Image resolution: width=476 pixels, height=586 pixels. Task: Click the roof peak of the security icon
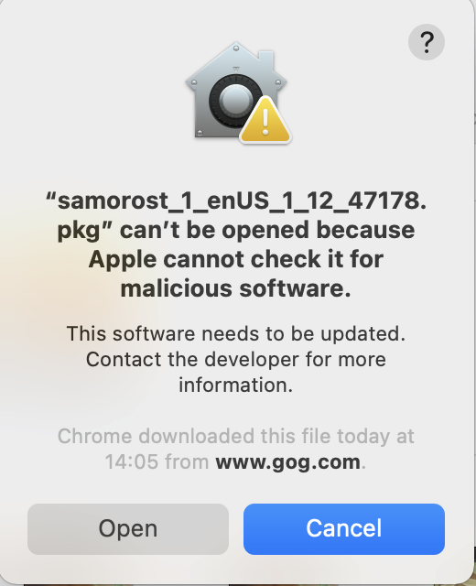click(236, 48)
